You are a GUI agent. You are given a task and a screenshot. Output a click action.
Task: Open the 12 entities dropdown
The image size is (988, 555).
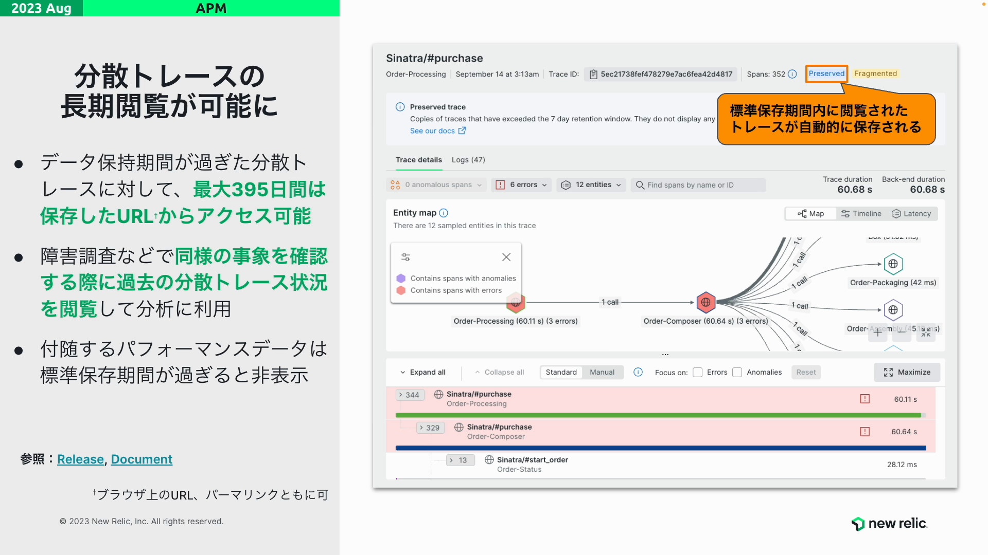[x=591, y=185]
